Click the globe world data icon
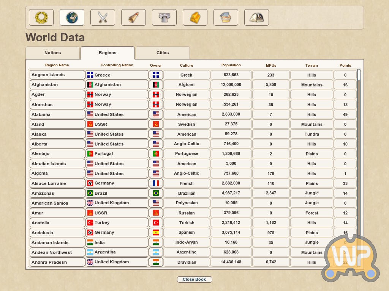Screen dimensions: 389x291 [72, 17]
